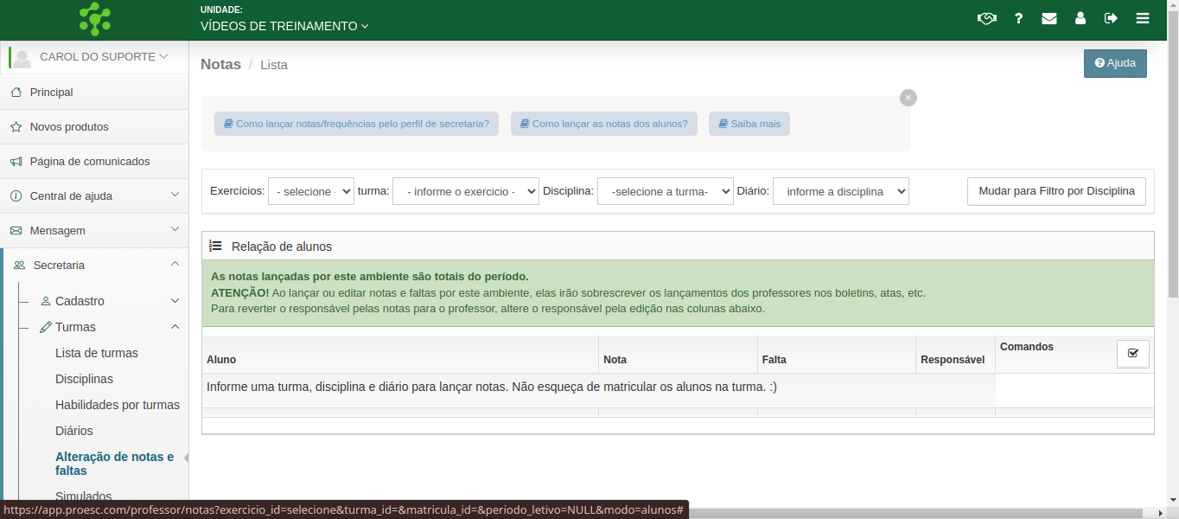Select Alteração de notas e faltas item
1179x519 pixels.
(114, 464)
